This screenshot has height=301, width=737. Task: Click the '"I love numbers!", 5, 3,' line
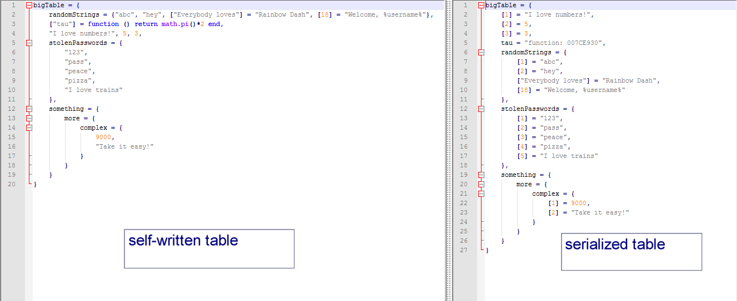[96, 33]
